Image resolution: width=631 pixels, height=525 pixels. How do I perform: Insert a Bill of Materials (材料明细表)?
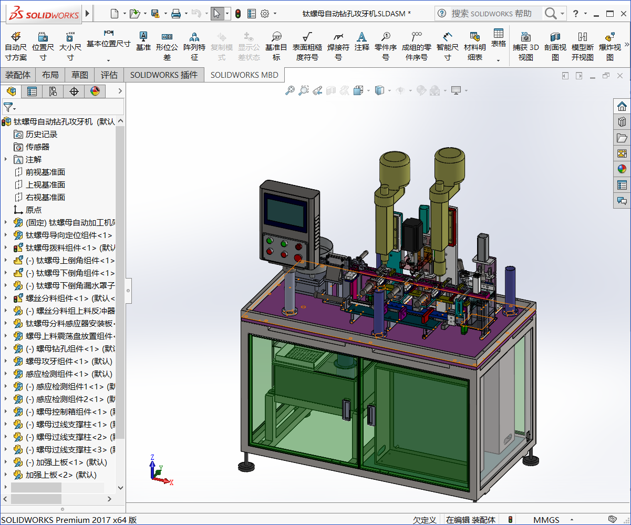pyautogui.click(x=475, y=46)
